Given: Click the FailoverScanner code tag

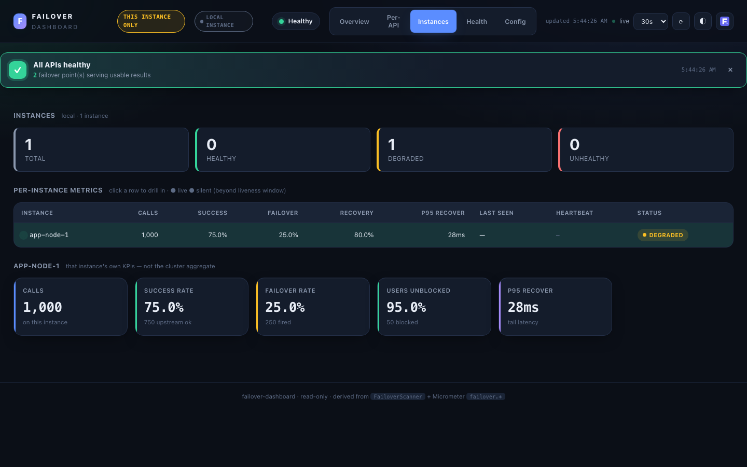Looking at the screenshot, I should pyautogui.click(x=398, y=396).
